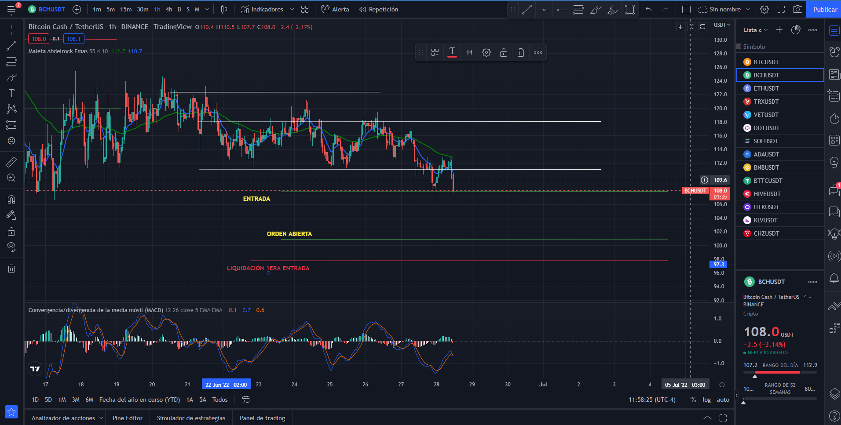Open the Panel de trading tab
This screenshot has height=425, width=841.
point(262,418)
